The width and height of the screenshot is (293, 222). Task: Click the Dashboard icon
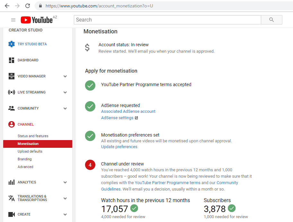point(12,60)
